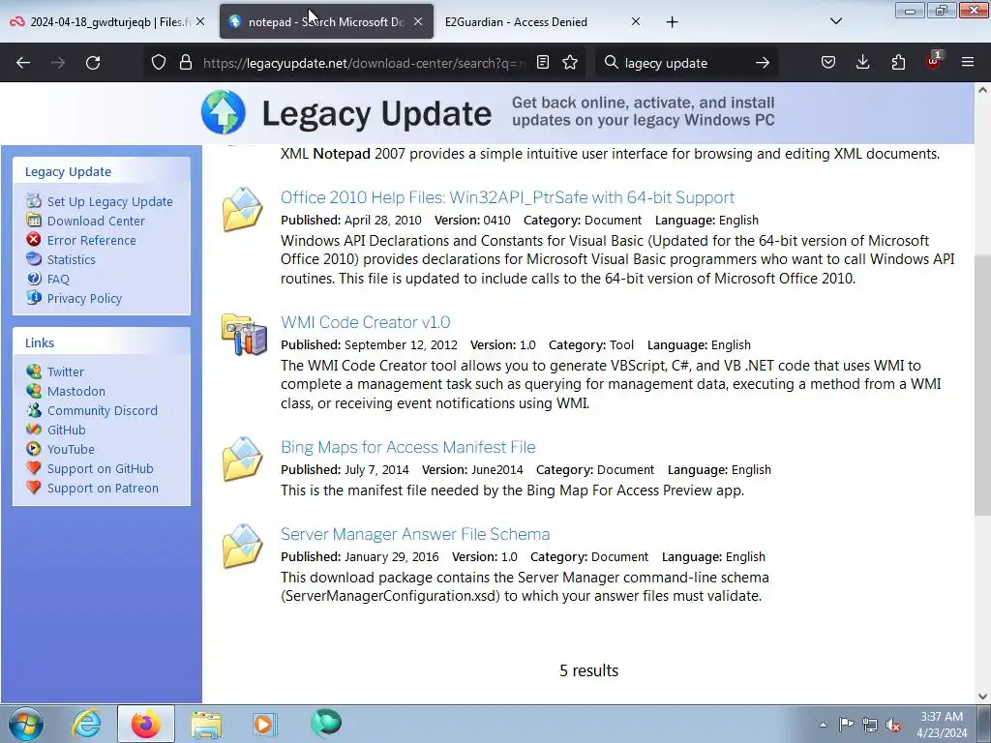
Task: Open list all tabs dropdown
Action: [x=835, y=21]
